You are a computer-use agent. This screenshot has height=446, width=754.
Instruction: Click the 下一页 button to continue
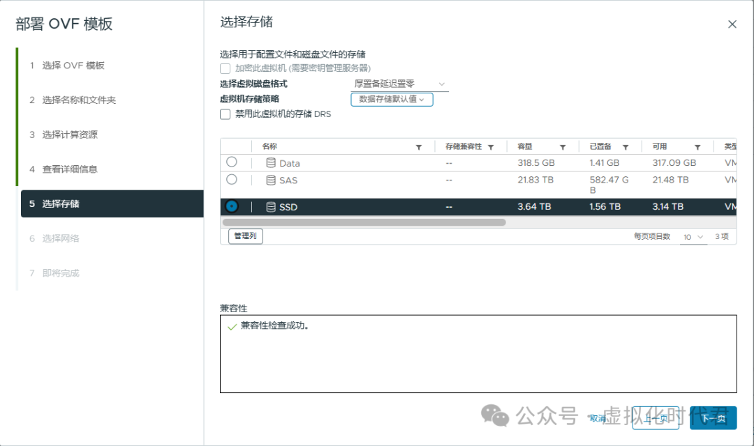coord(712,417)
